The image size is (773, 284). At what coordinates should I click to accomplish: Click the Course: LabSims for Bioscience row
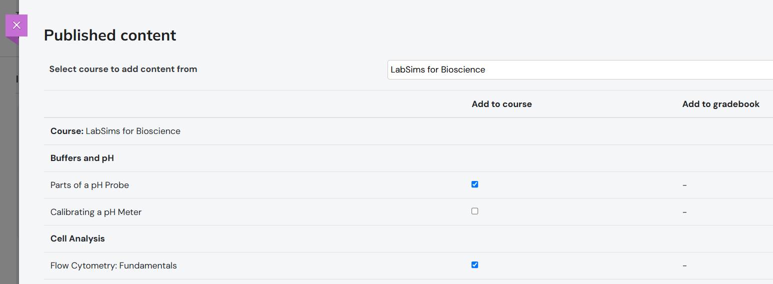(115, 131)
